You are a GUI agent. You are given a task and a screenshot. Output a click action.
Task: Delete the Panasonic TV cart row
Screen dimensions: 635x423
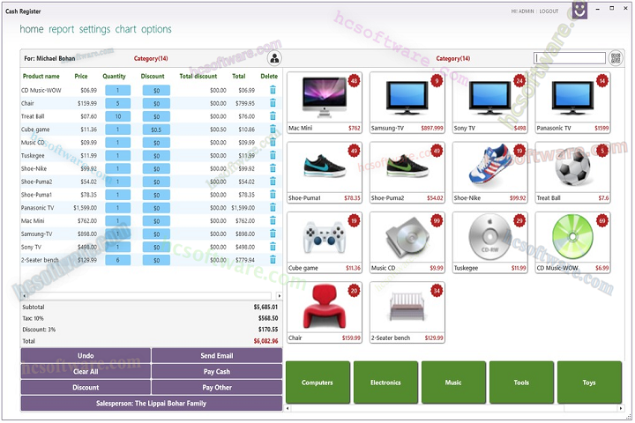click(x=273, y=208)
